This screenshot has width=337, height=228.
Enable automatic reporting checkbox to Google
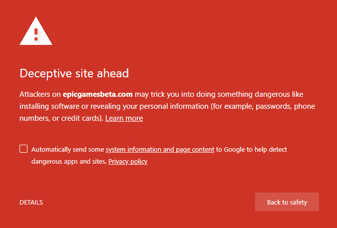pos(23,149)
